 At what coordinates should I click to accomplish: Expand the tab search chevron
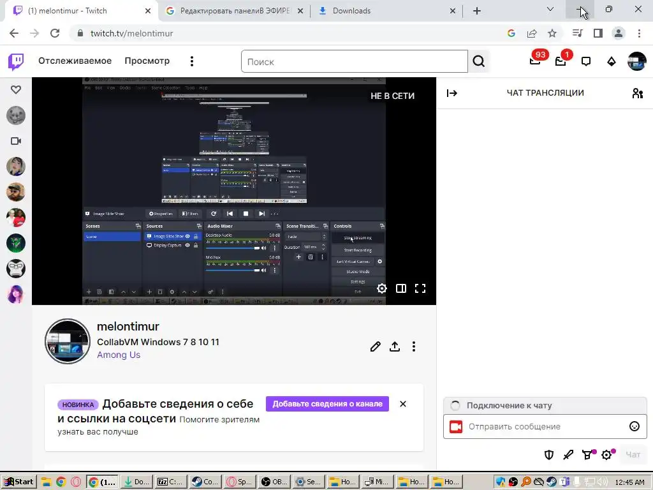(550, 9)
